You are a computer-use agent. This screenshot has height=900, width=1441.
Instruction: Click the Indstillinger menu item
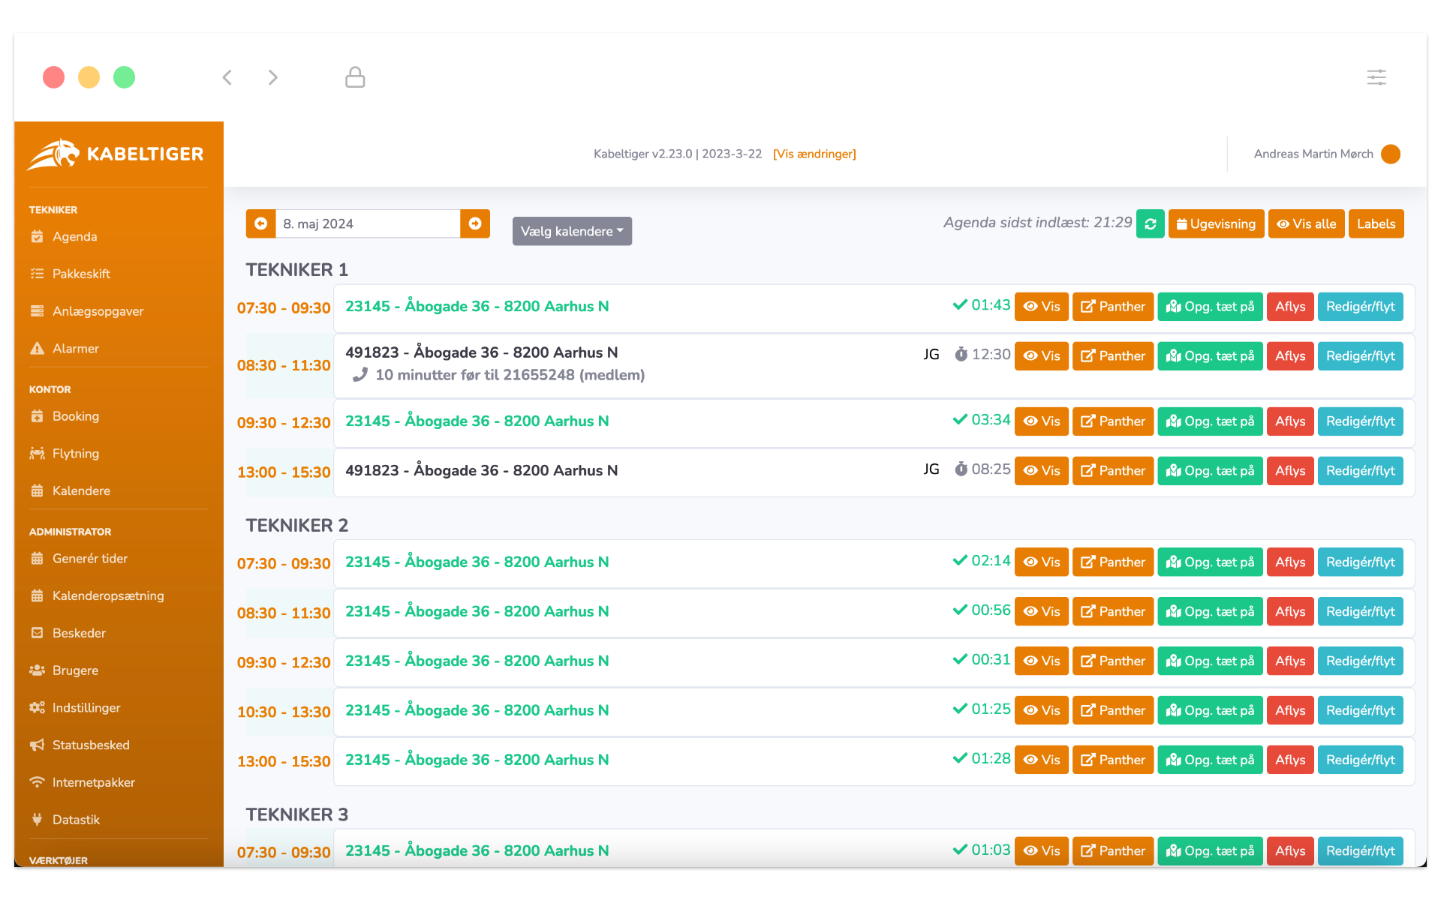pyautogui.click(x=87, y=707)
